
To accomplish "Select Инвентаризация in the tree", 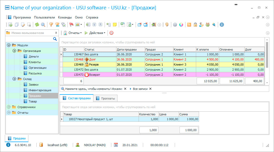I will coord(40,90).
